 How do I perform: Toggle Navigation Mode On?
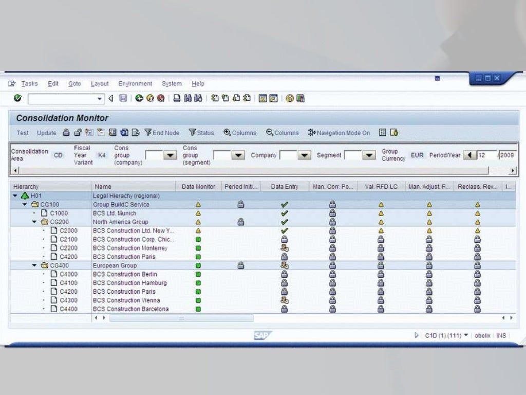339,133
